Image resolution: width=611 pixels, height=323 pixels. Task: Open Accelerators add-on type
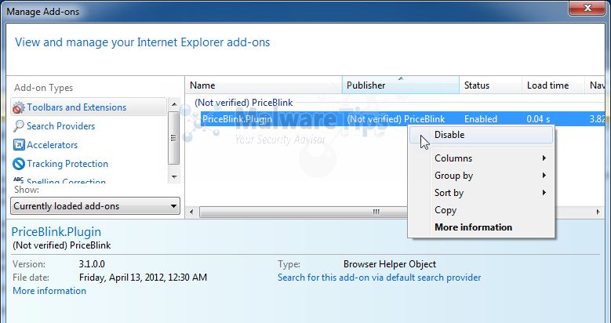[x=53, y=144]
